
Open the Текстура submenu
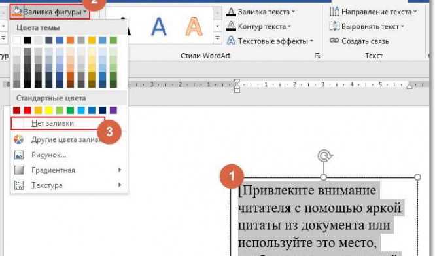click(x=69, y=185)
